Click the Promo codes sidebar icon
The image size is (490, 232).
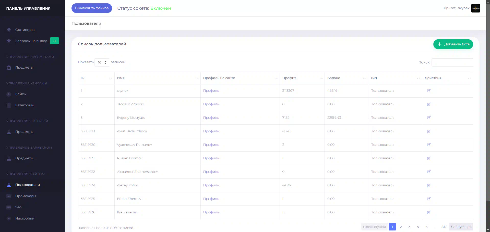[x=9, y=196]
